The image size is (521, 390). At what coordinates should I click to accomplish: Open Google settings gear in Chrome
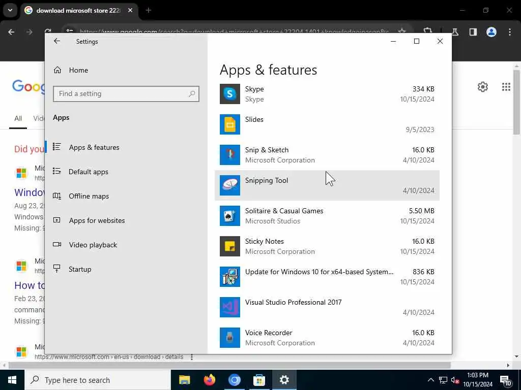482,87
